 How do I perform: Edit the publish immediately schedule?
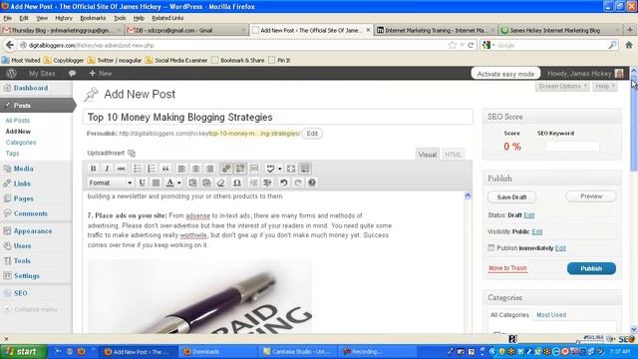point(560,248)
